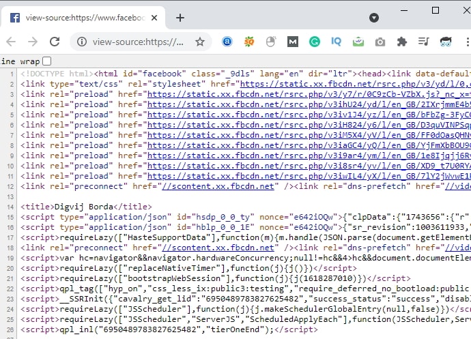
Task: Open the v3iaGC4 preload link on line 8
Action: click(309, 145)
